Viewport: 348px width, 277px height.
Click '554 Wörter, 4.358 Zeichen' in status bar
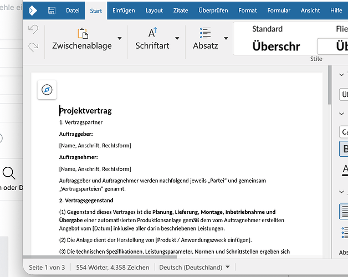[112, 267]
